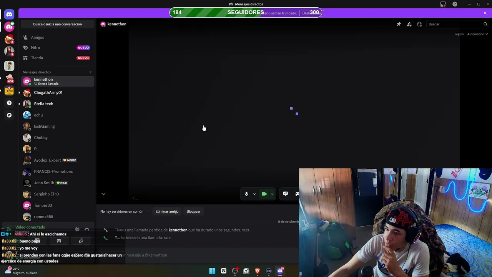Open pinned messages pin icon

pyautogui.click(x=399, y=24)
